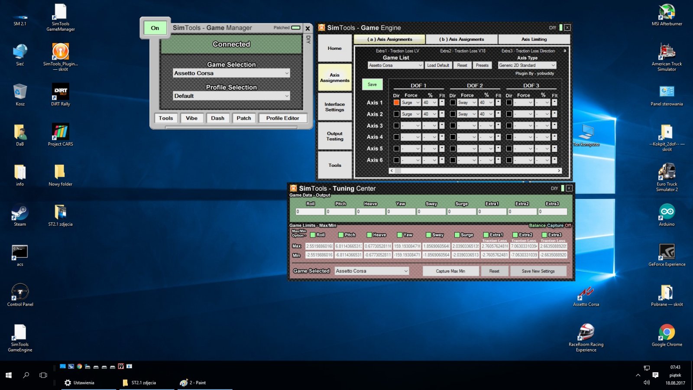Toggle Axis 2 DOF 1 direction checkbox

396,114
